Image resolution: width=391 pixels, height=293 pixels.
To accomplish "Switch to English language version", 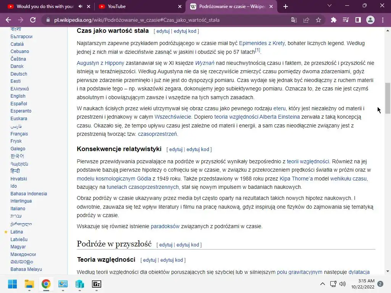I will (18, 96).
